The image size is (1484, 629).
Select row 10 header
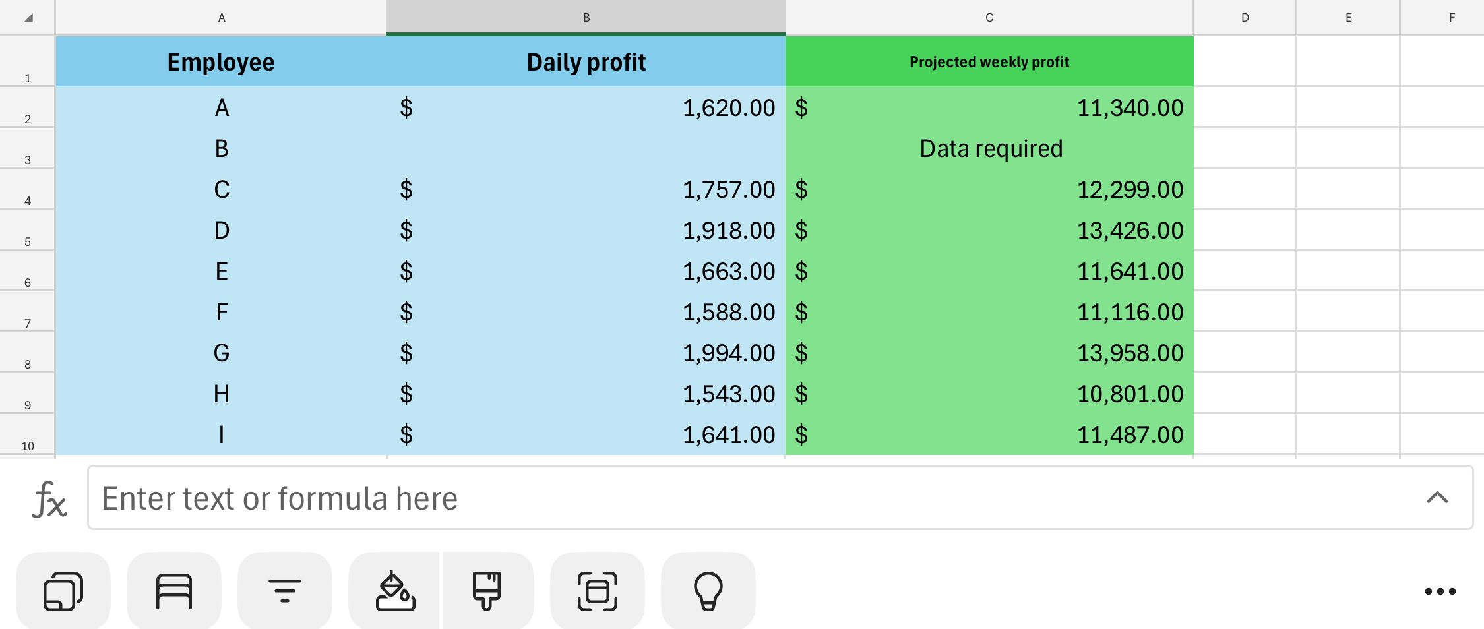[28, 434]
